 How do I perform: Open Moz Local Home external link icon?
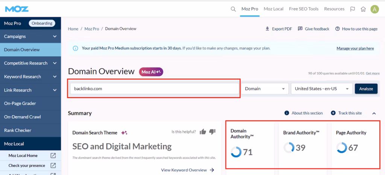pyautogui.click(x=53, y=155)
